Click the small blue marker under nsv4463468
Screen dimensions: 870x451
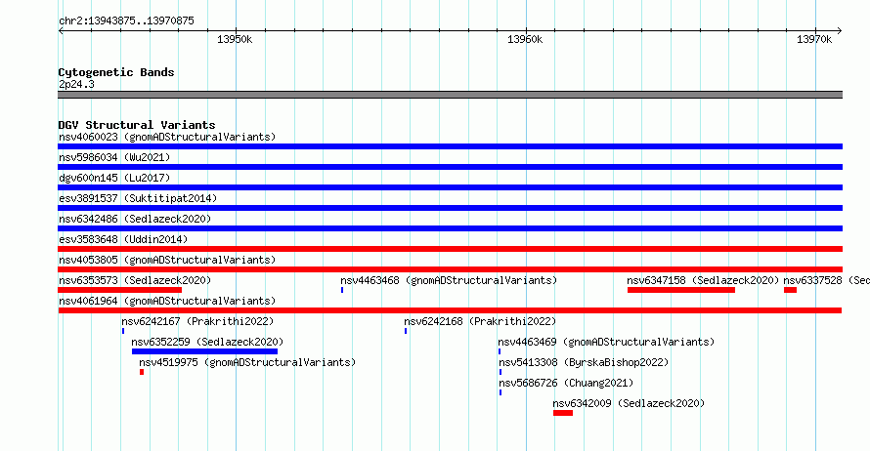point(342,290)
